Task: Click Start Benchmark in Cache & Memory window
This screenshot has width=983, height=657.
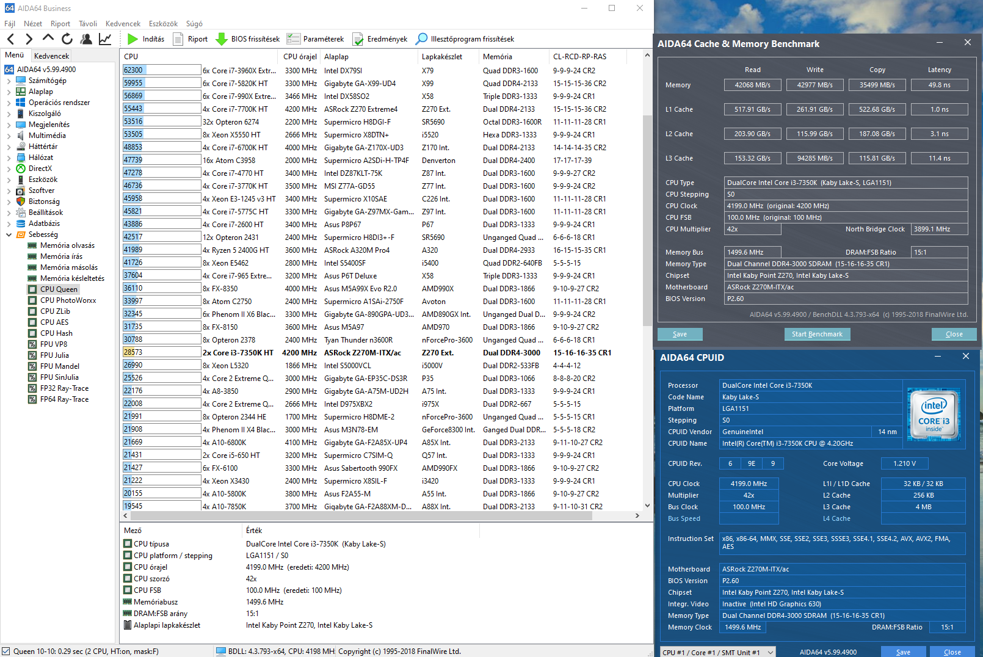Action: coord(817,334)
